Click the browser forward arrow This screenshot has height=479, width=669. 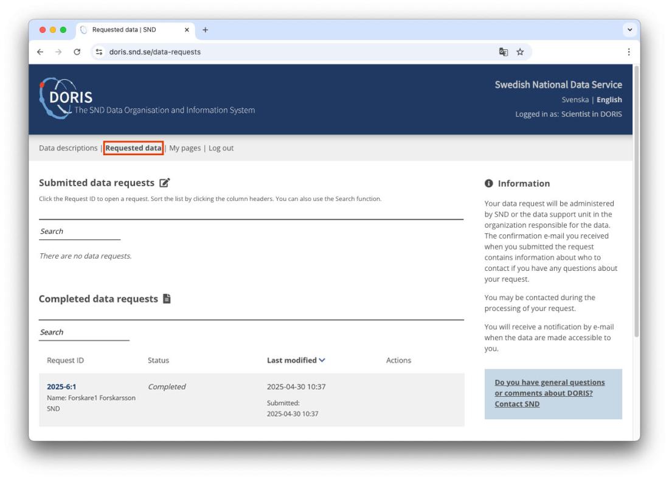coord(58,52)
